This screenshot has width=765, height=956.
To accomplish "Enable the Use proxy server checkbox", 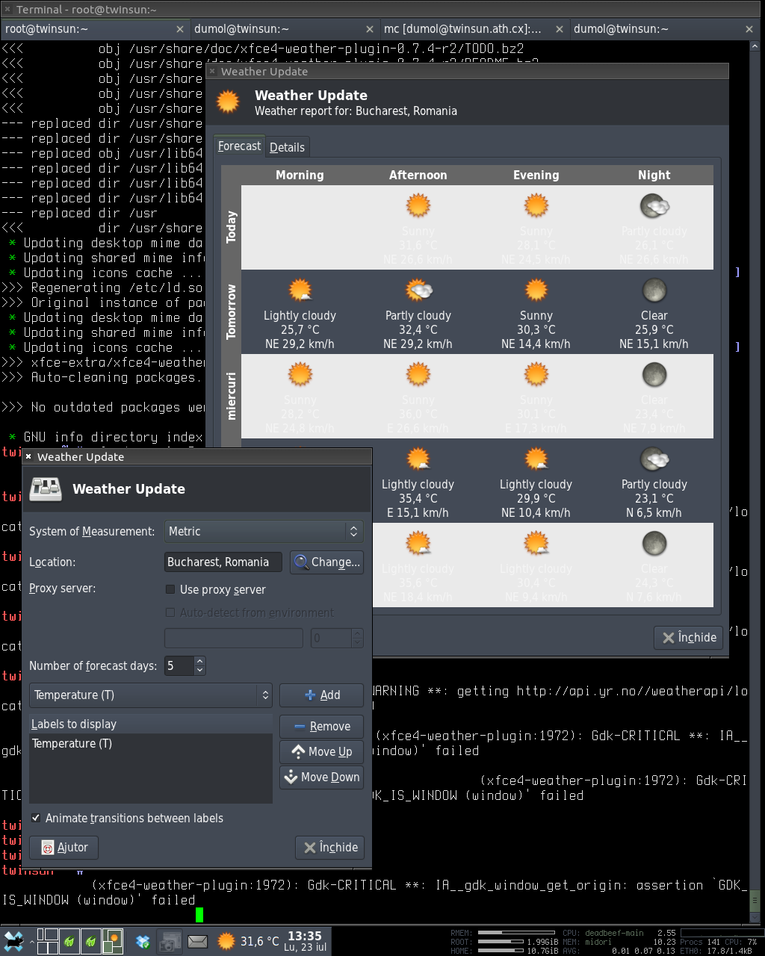I will click(x=170, y=589).
